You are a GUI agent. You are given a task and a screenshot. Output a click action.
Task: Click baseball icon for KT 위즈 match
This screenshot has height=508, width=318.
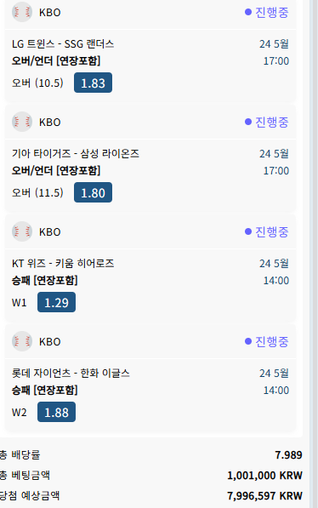click(x=22, y=231)
